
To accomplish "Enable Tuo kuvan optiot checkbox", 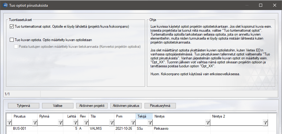I will 12,40.
